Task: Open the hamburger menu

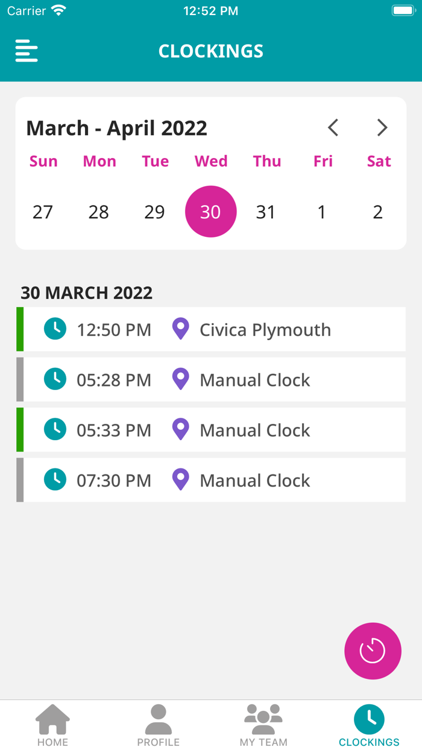Action: tap(26, 51)
